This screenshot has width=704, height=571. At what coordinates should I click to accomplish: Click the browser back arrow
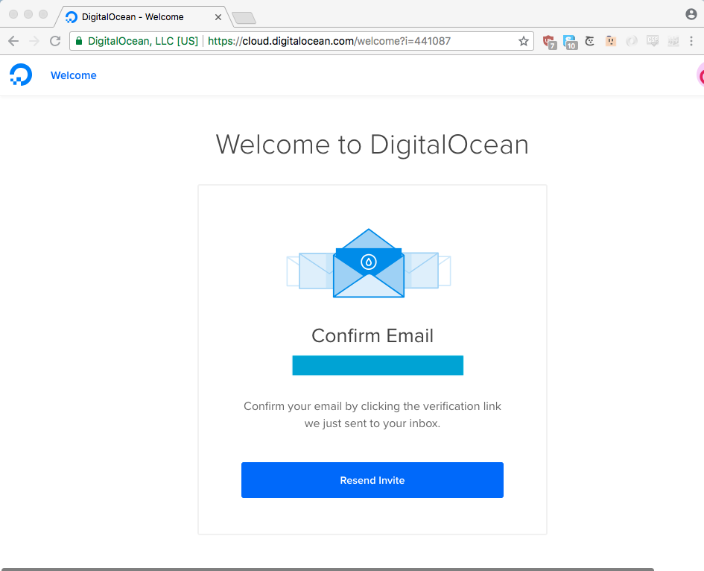click(13, 41)
